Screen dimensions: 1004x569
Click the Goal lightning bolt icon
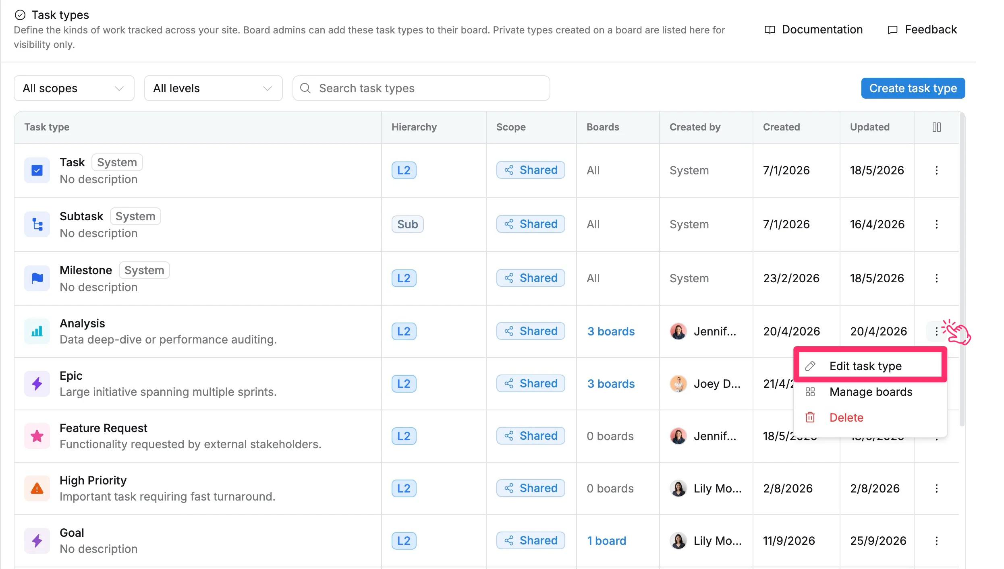(37, 541)
